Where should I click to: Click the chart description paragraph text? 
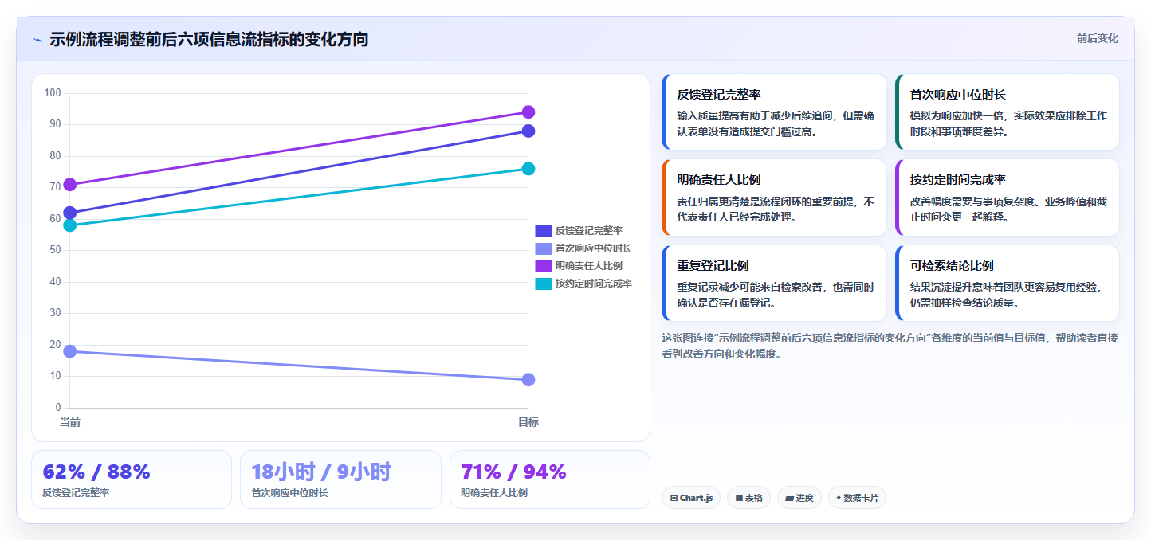click(x=890, y=346)
